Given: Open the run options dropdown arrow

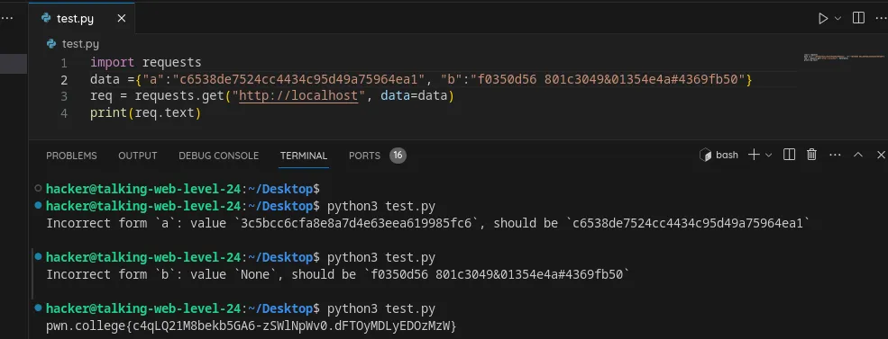Looking at the screenshot, I should 838,19.
